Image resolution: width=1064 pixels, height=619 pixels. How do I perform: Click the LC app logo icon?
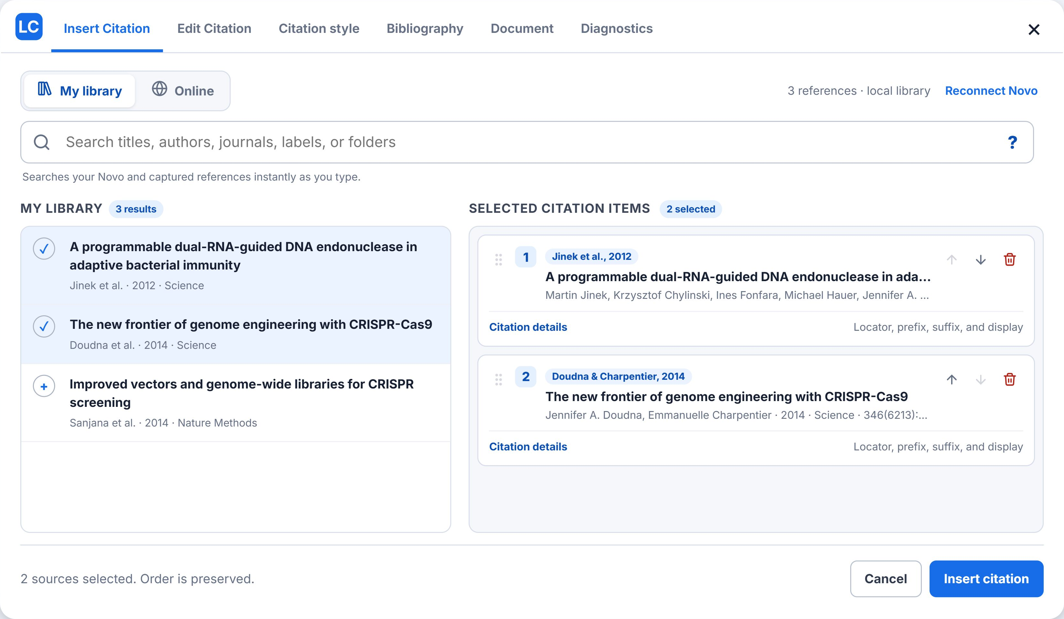point(29,27)
